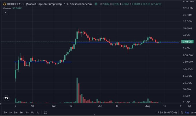Select the 5y time range
The width and height of the screenshot is (196, 116).
click(x=5, y=113)
